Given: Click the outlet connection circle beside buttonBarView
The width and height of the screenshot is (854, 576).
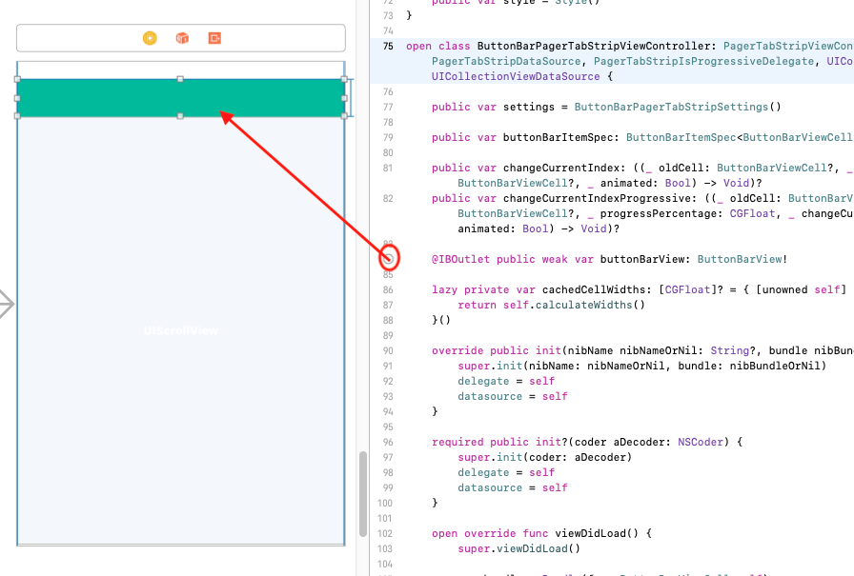Looking at the screenshot, I should (388, 259).
